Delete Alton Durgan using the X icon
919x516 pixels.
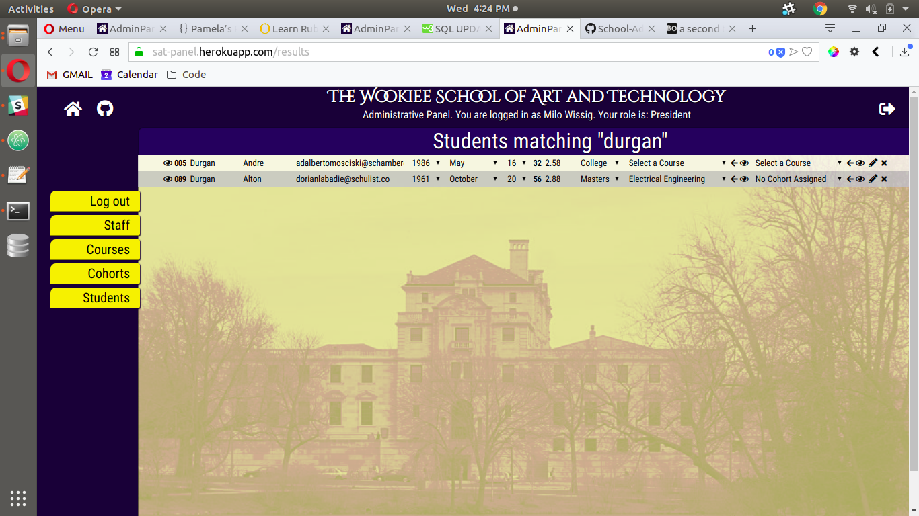(884, 179)
